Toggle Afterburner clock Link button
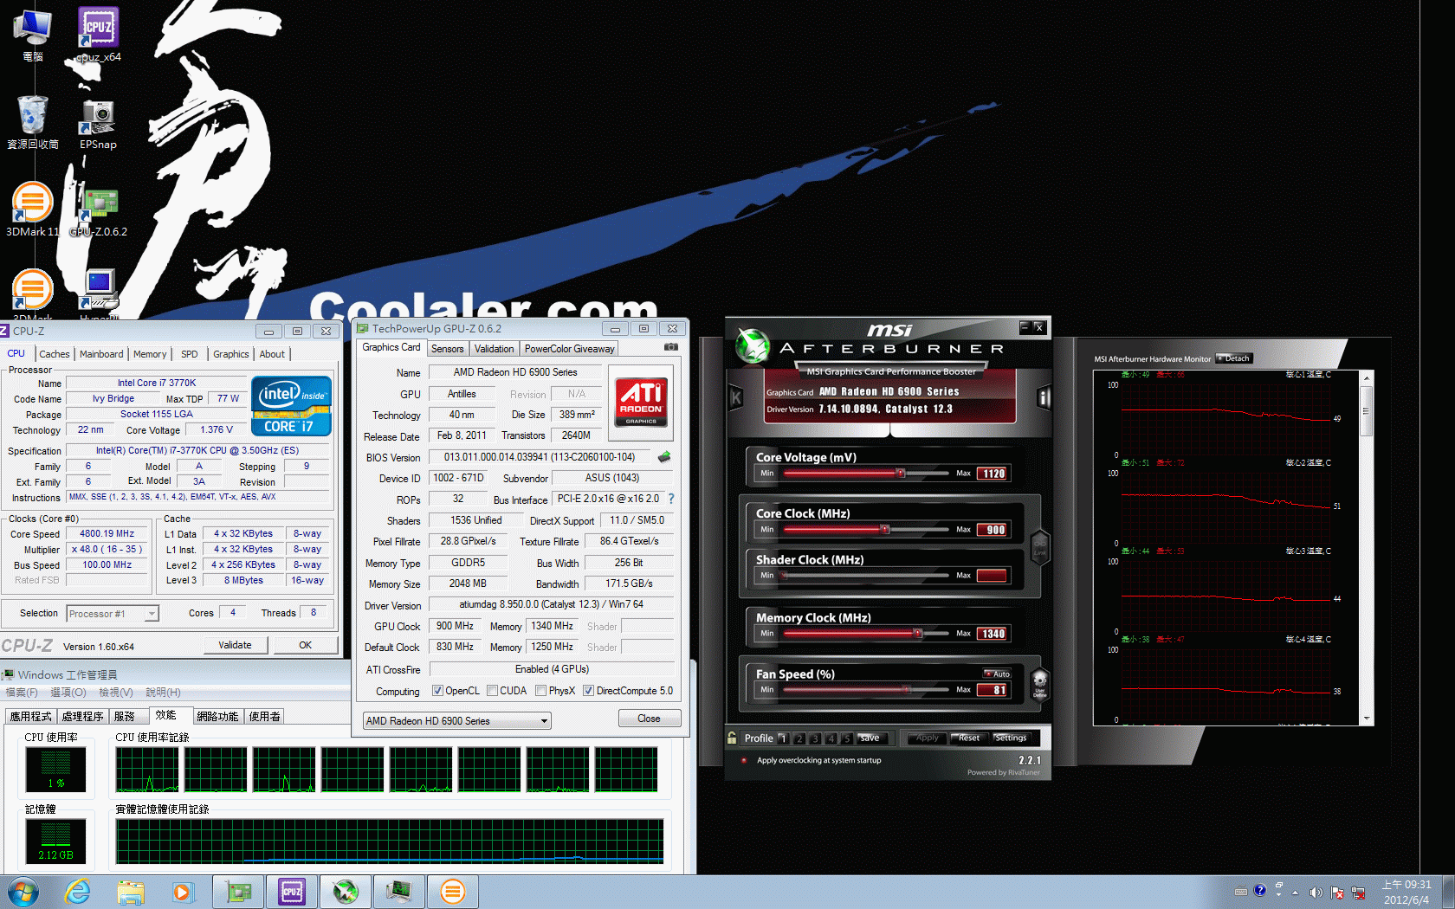 click(1040, 547)
